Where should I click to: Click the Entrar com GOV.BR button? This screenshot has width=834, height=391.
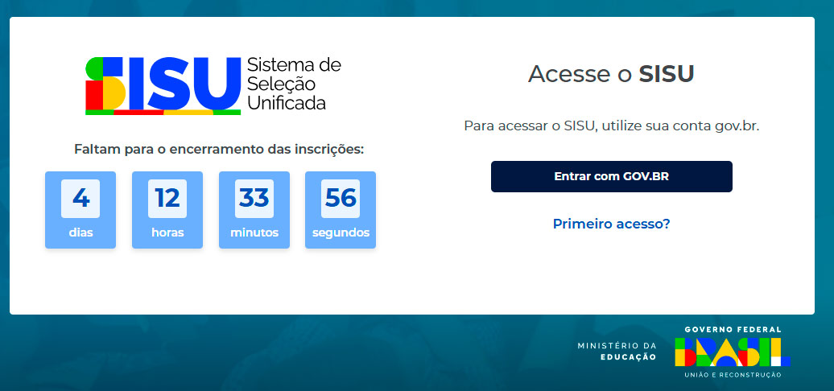[611, 176]
